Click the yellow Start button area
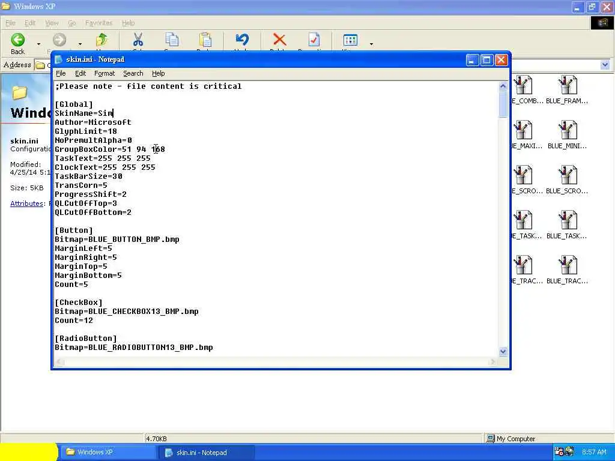This screenshot has width=615, height=461. click(x=28, y=452)
